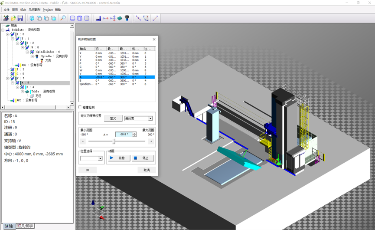Image resolution: width=375 pixels, height=230 pixels.
Task: Click the A value input field
Action: pyautogui.click(x=124, y=134)
